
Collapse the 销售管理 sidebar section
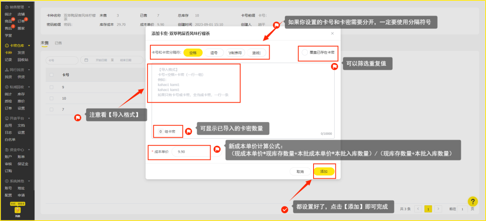tap(29, 7)
